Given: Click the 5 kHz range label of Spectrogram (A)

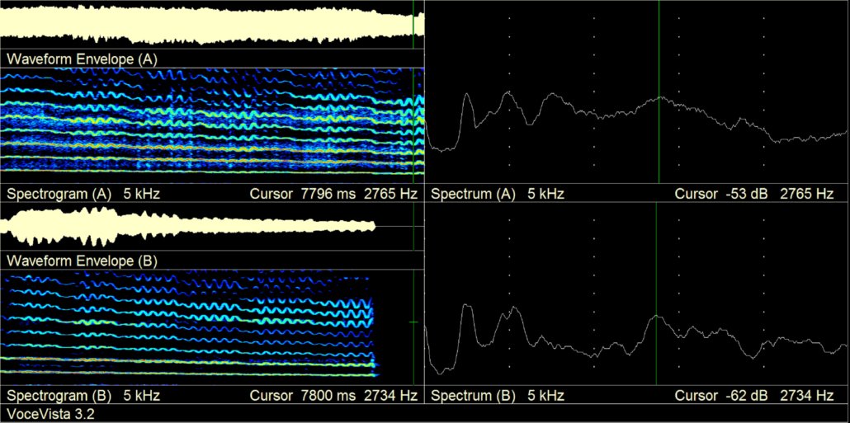Looking at the screenshot, I should pos(141,193).
